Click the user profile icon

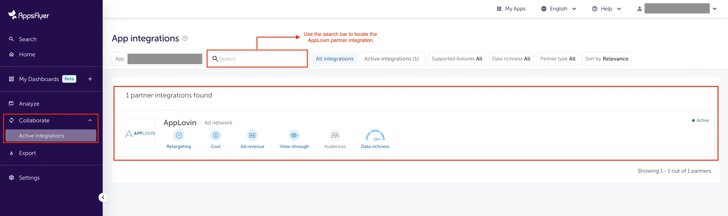tap(639, 9)
